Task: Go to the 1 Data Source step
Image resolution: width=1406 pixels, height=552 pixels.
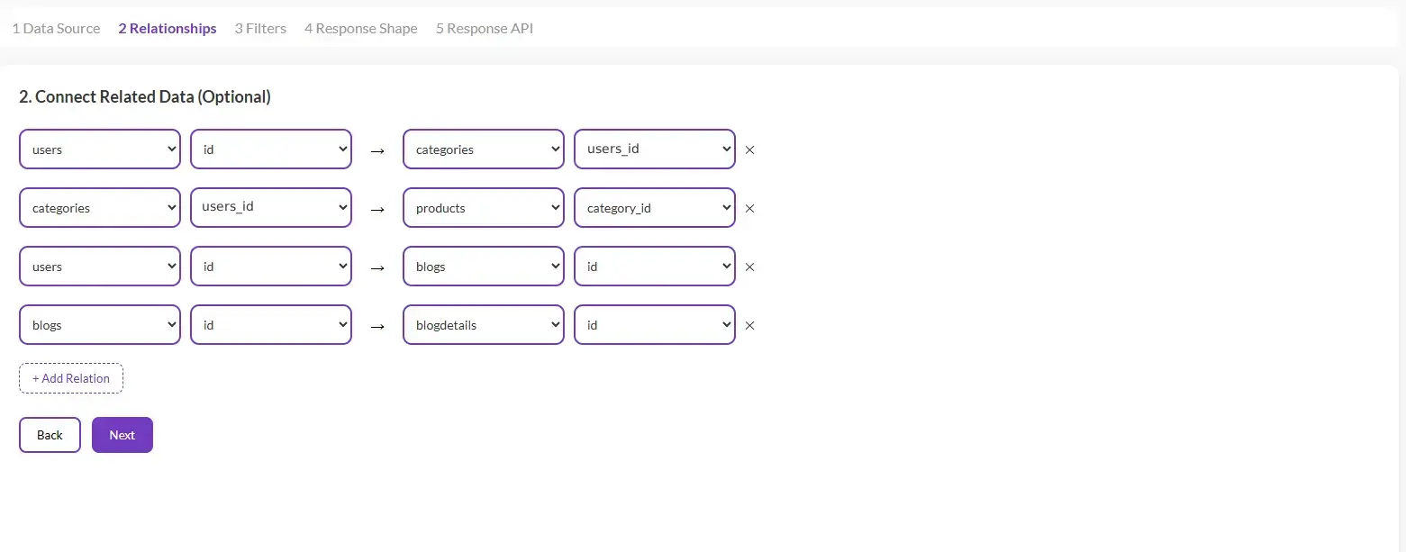Action: click(x=56, y=29)
